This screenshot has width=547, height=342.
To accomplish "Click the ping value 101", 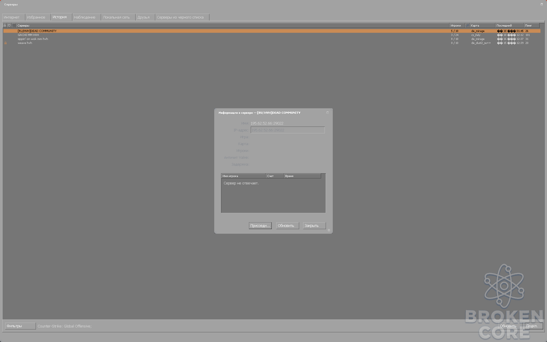I will [528, 35].
